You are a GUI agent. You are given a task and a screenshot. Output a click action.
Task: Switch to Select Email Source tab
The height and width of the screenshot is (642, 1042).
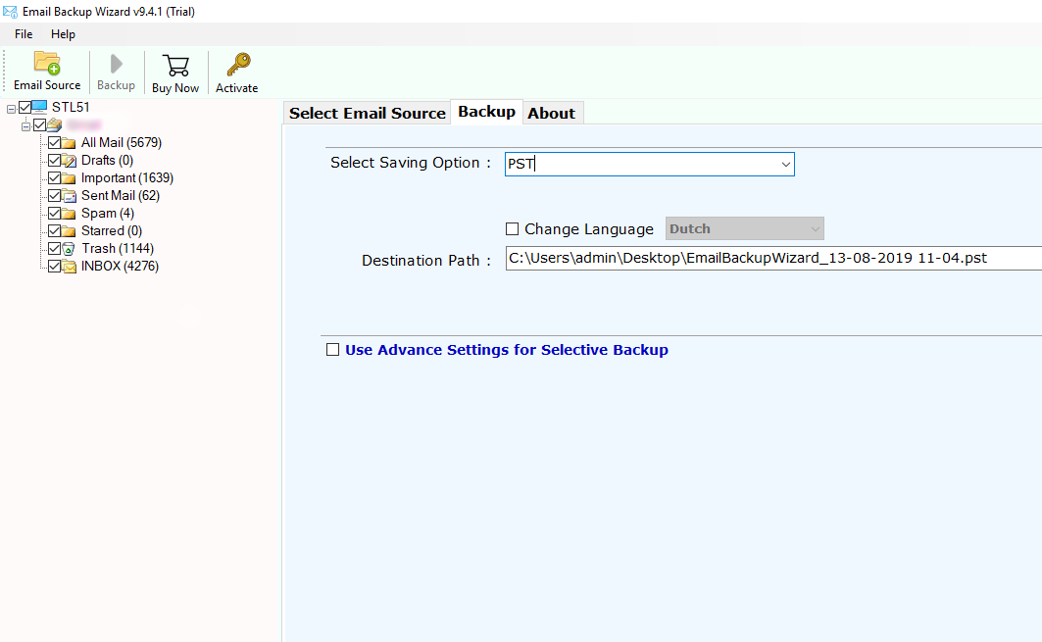[367, 113]
